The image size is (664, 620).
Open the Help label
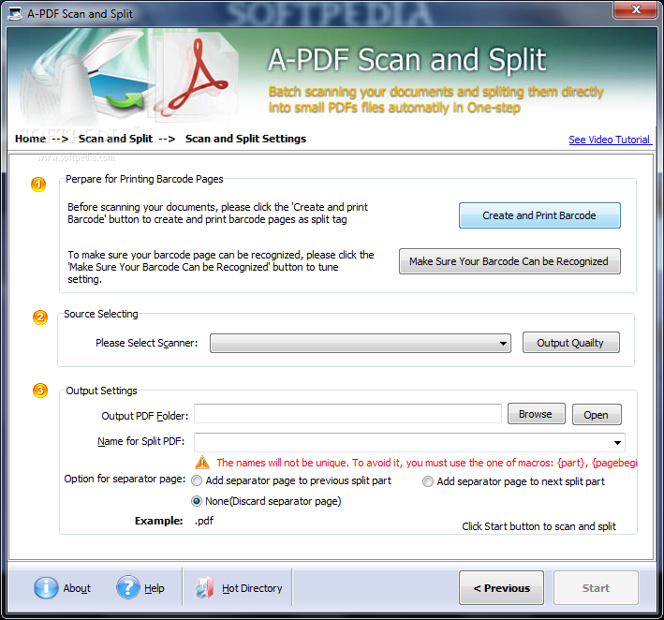(155, 588)
